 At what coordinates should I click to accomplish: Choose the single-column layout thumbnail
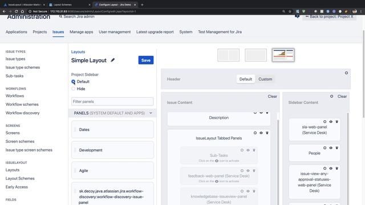255,55
